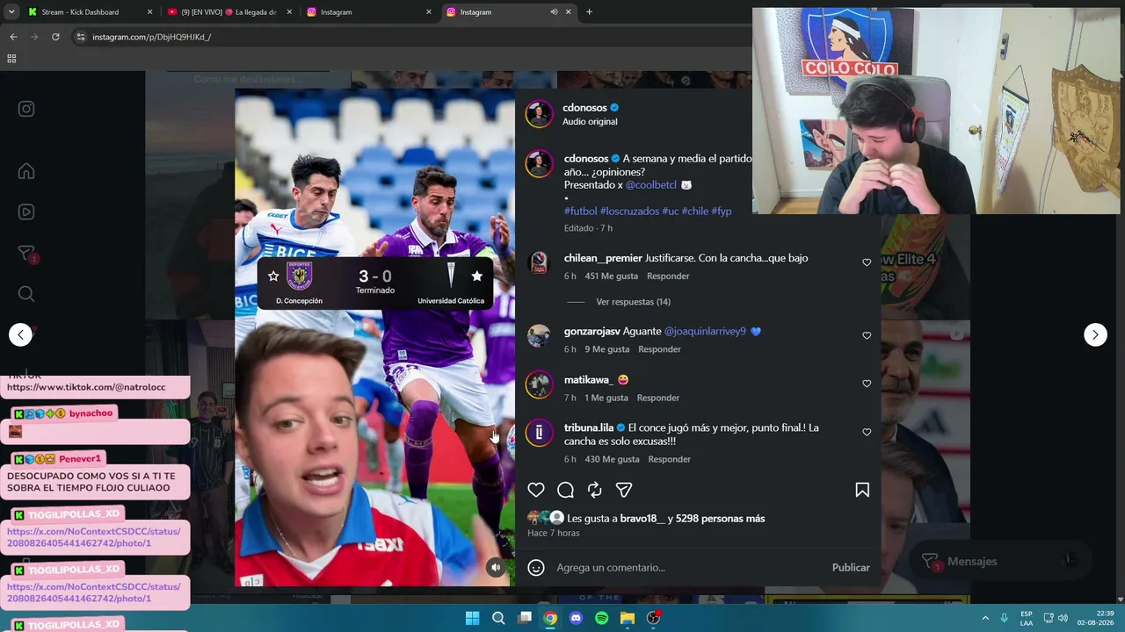Open direct messages icon with notification badge

[26, 255]
